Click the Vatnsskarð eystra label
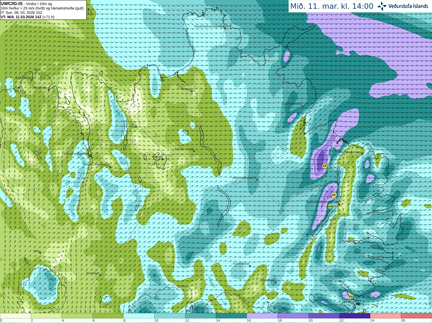Viewport: 432px width, 323px height. (x=349, y=152)
